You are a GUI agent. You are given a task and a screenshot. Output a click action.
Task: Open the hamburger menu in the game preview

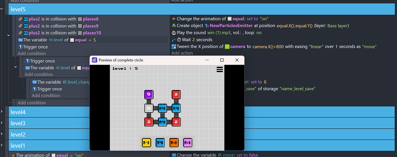point(220,69)
